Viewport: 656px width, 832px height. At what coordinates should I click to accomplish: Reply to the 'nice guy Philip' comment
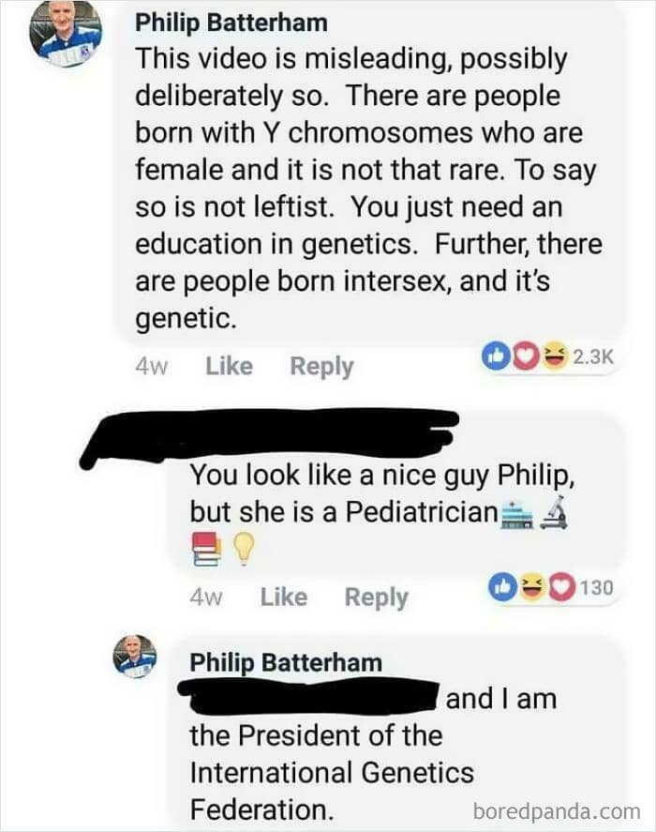click(376, 597)
